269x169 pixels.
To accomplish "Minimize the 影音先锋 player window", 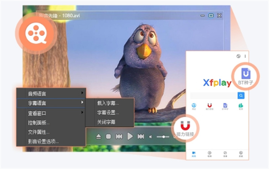I will tap(203, 16).
